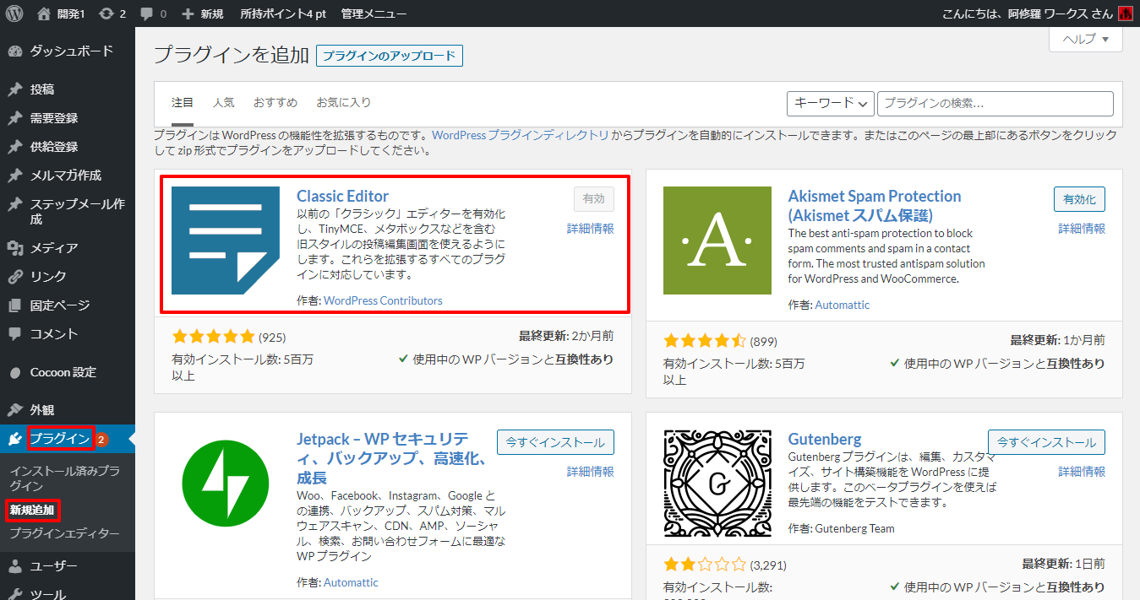The image size is (1140, 600).
Task: Switch to the お気に入り tab
Action: (344, 103)
